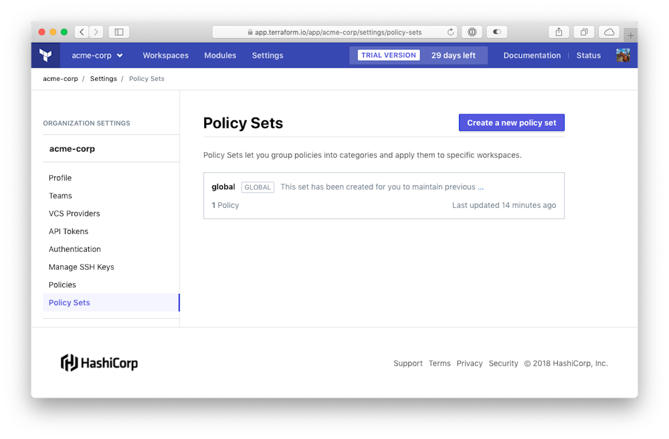Click the policy set description text
This screenshot has height=439, width=669.
point(382,187)
